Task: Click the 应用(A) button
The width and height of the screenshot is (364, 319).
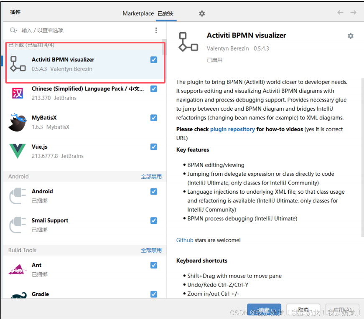Action: click(342, 309)
